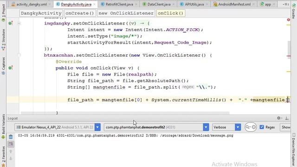
Task: Switch to the APIUtils.java tab
Action: pos(194,4)
